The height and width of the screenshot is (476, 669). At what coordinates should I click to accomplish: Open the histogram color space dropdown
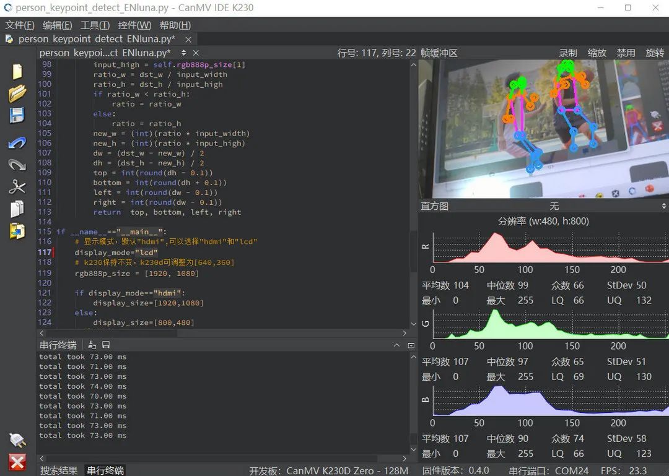pos(553,206)
